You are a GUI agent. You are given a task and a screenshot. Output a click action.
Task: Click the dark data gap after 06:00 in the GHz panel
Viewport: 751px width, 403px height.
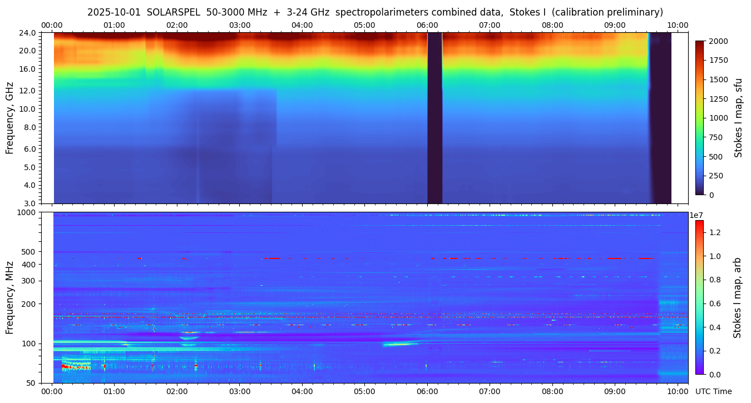(434, 118)
